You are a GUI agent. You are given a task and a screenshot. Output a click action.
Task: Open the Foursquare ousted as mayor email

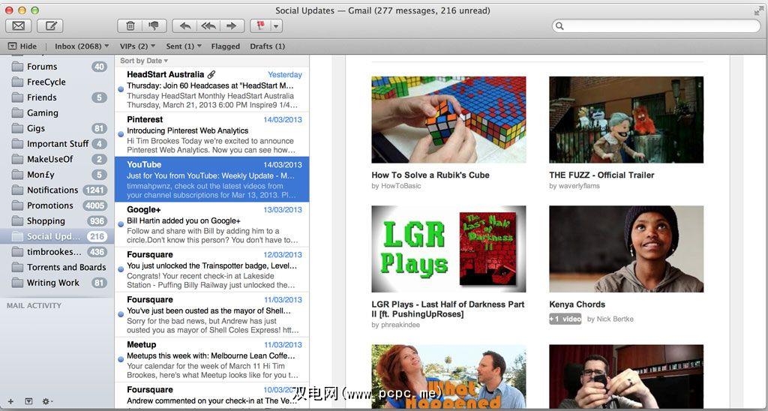pos(212,314)
